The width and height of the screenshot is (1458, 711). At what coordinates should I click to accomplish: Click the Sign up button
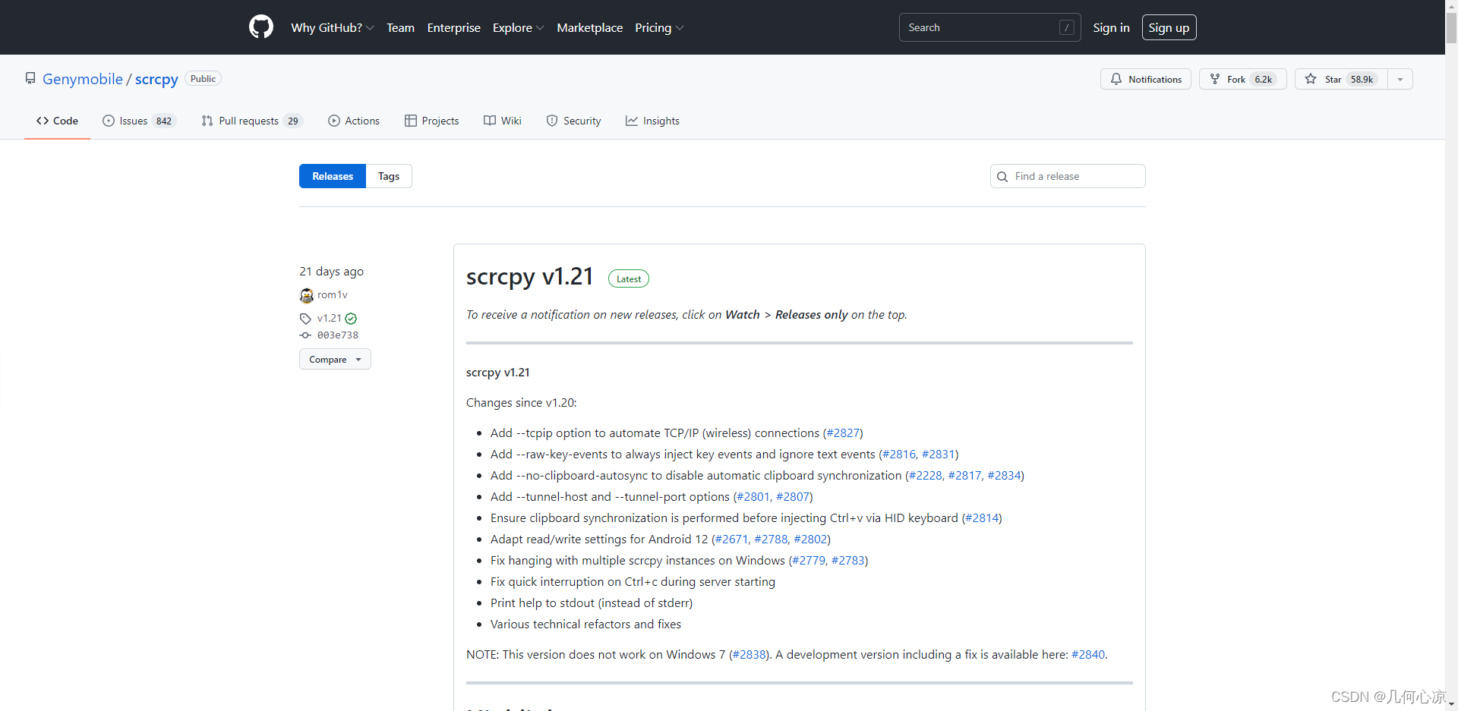pos(1169,28)
